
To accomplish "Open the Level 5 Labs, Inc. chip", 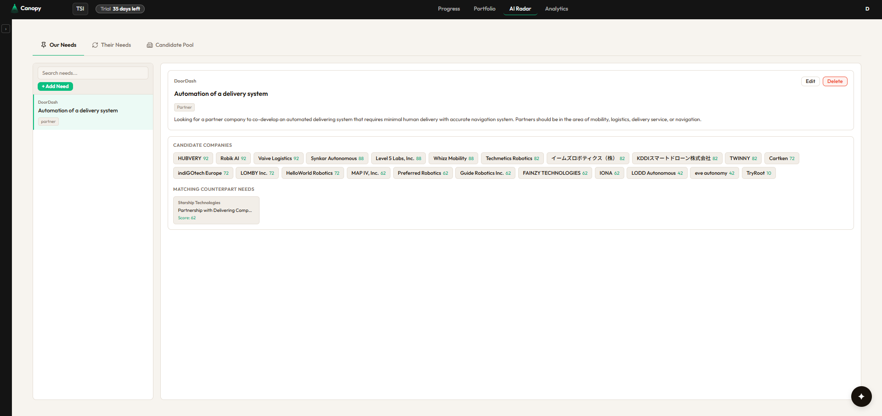I will 398,158.
